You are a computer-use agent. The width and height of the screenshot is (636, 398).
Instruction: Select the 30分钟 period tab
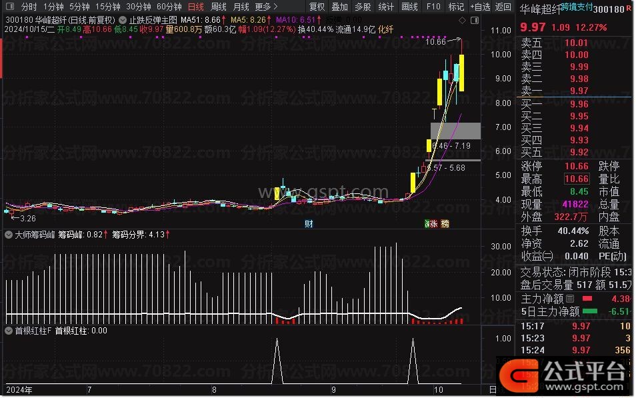[x=139, y=7]
